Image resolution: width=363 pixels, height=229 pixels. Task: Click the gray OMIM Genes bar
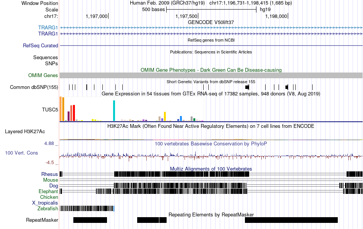coord(211,76)
